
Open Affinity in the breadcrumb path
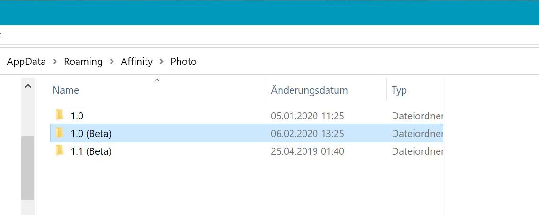(136, 62)
